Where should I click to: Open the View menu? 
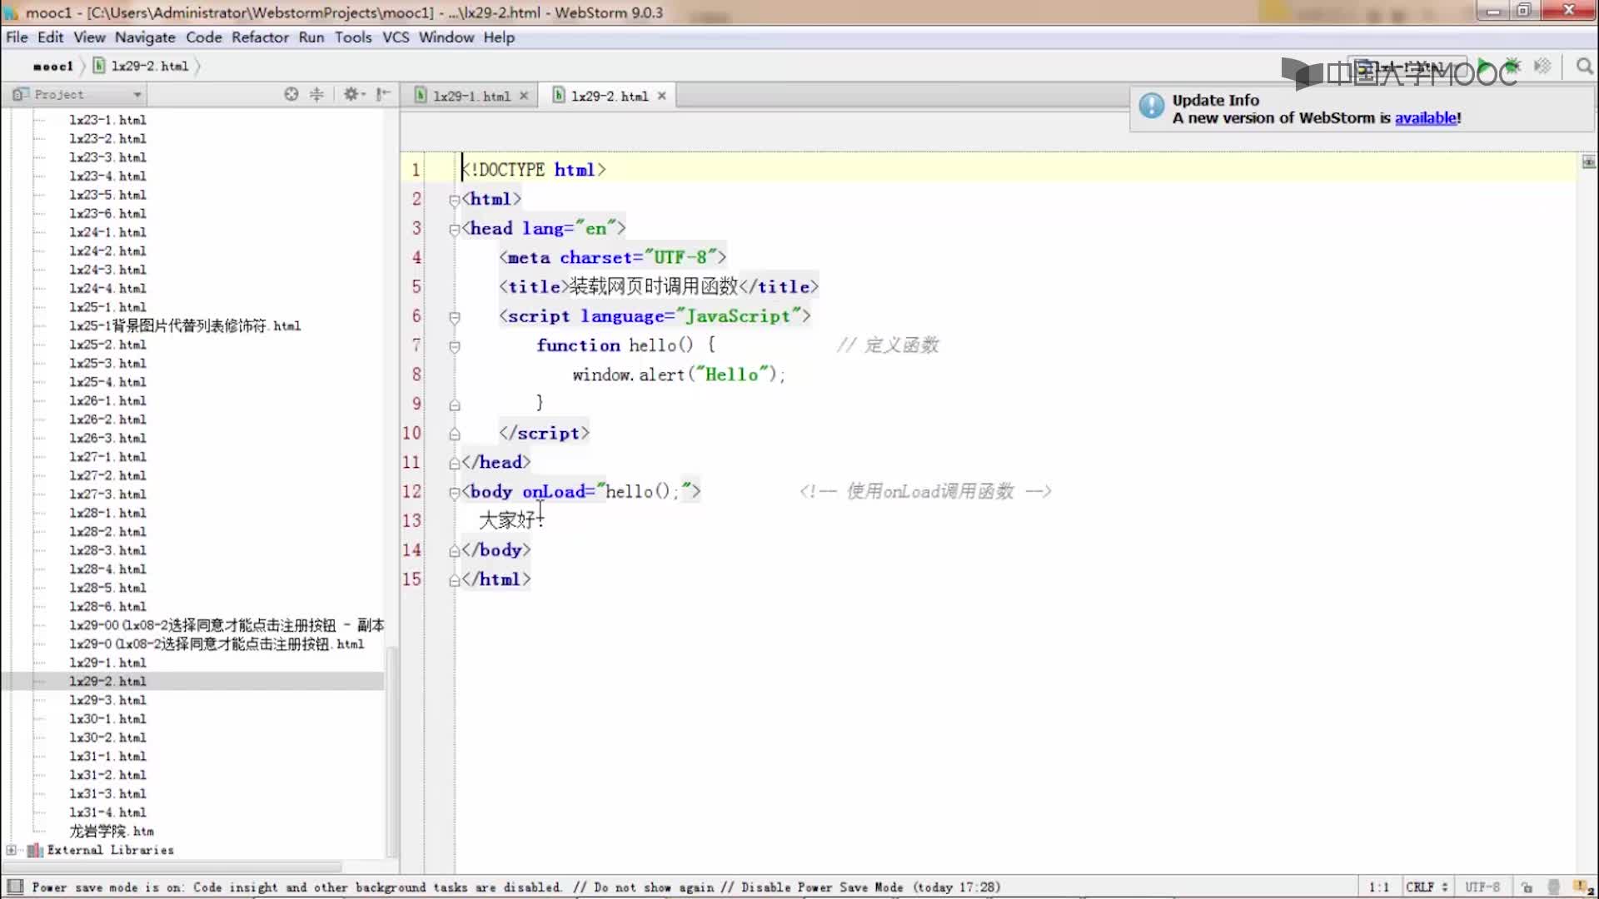coord(89,37)
